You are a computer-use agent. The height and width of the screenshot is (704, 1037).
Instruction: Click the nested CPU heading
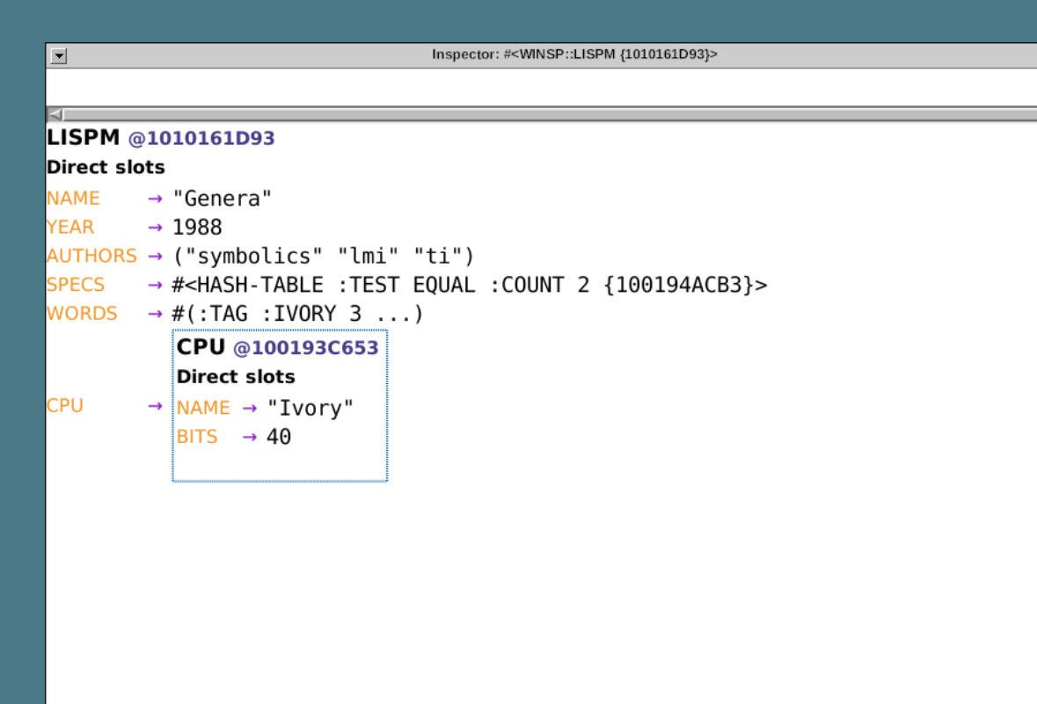(201, 347)
